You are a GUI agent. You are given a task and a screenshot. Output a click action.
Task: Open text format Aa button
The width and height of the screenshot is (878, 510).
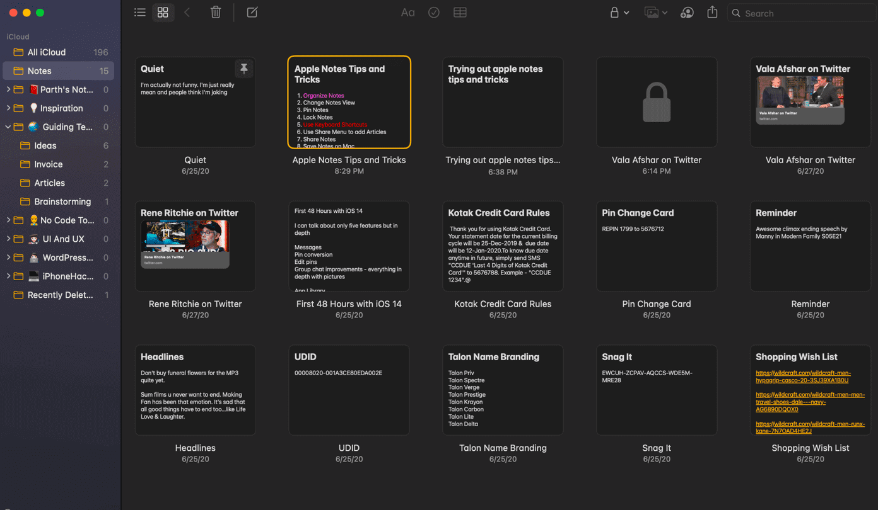coord(408,13)
